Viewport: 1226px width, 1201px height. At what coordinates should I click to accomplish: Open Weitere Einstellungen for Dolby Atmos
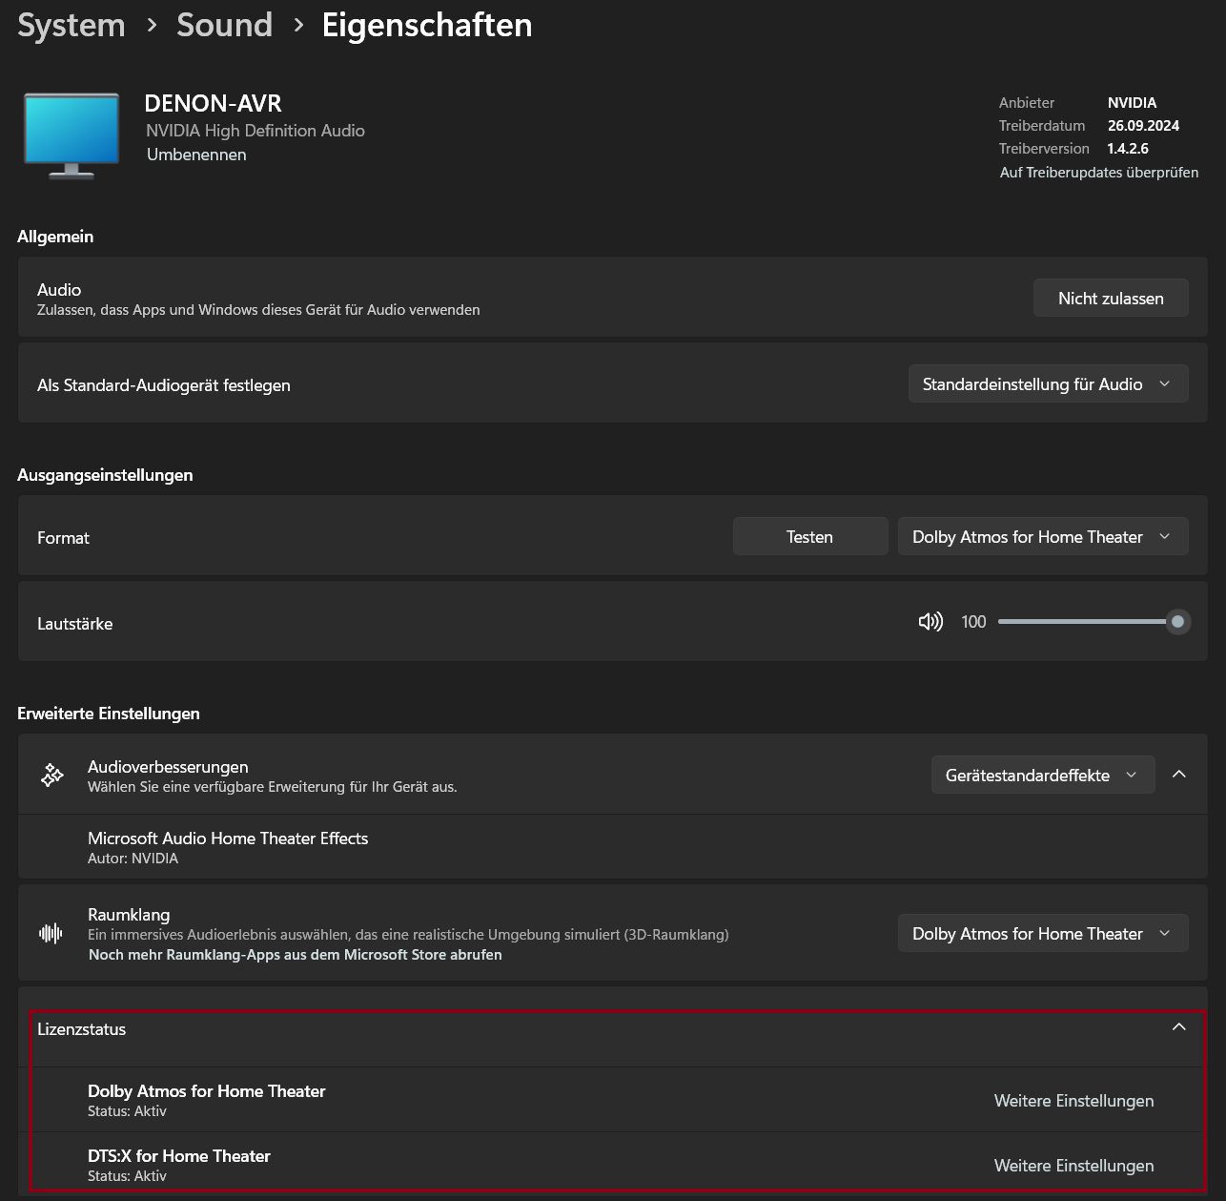tap(1073, 1101)
